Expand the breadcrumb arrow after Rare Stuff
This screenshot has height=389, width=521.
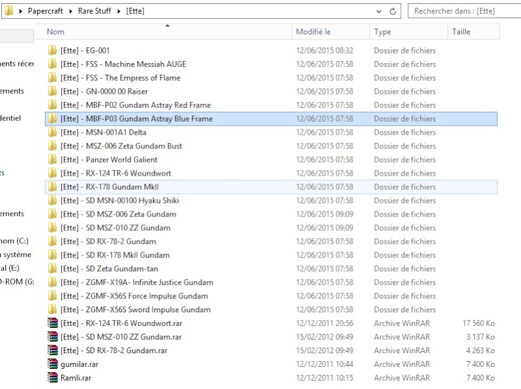[119, 11]
